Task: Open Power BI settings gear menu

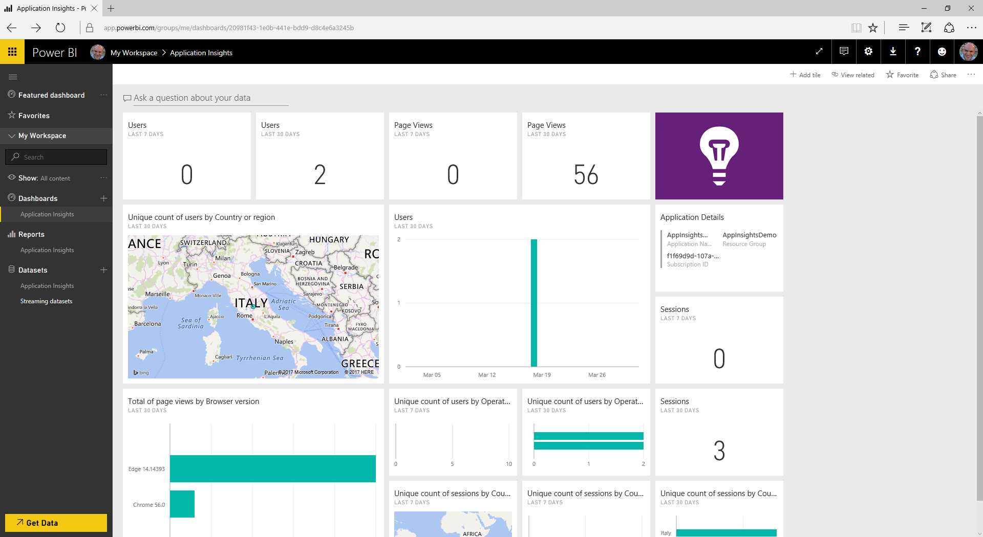Action: point(868,52)
